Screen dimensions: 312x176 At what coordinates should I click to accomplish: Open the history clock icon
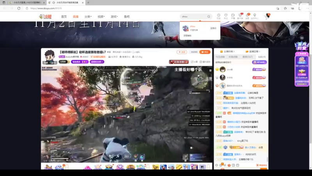pos(218,16)
